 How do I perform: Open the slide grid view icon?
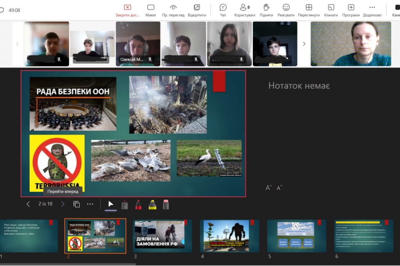(77, 204)
